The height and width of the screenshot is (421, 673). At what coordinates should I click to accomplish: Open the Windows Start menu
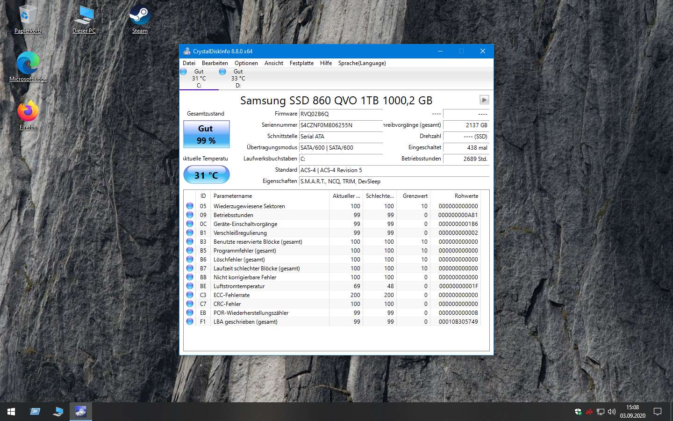(x=11, y=412)
